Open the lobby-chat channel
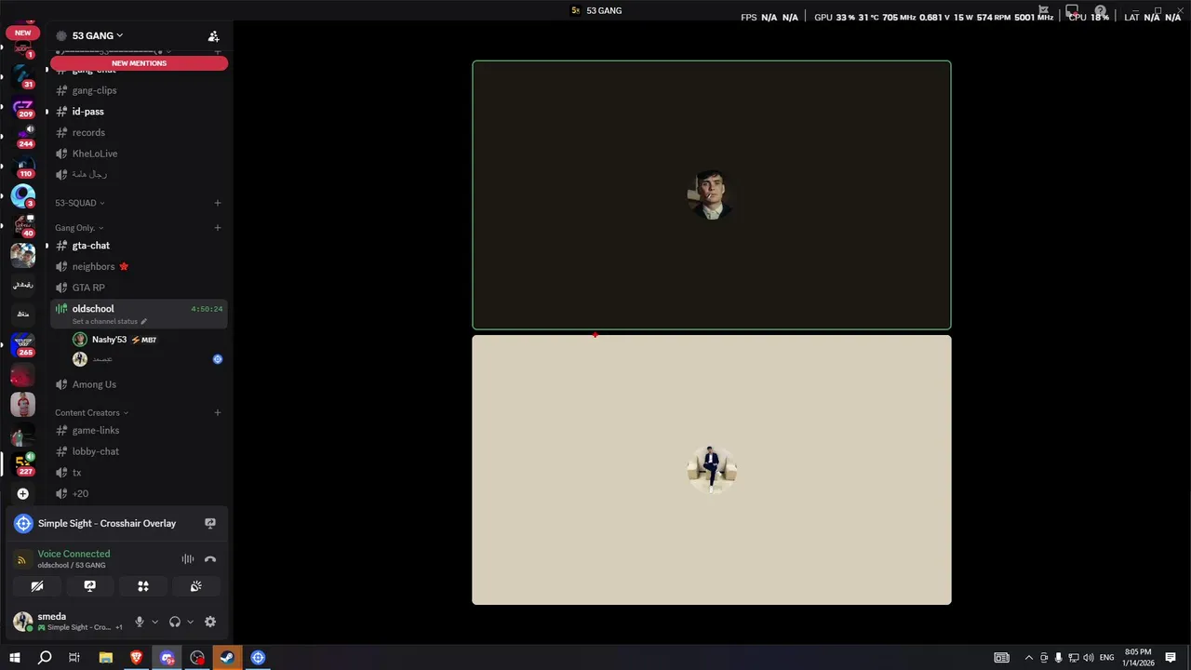The height and width of the screenshot is (670, 1191). (139, 451)
